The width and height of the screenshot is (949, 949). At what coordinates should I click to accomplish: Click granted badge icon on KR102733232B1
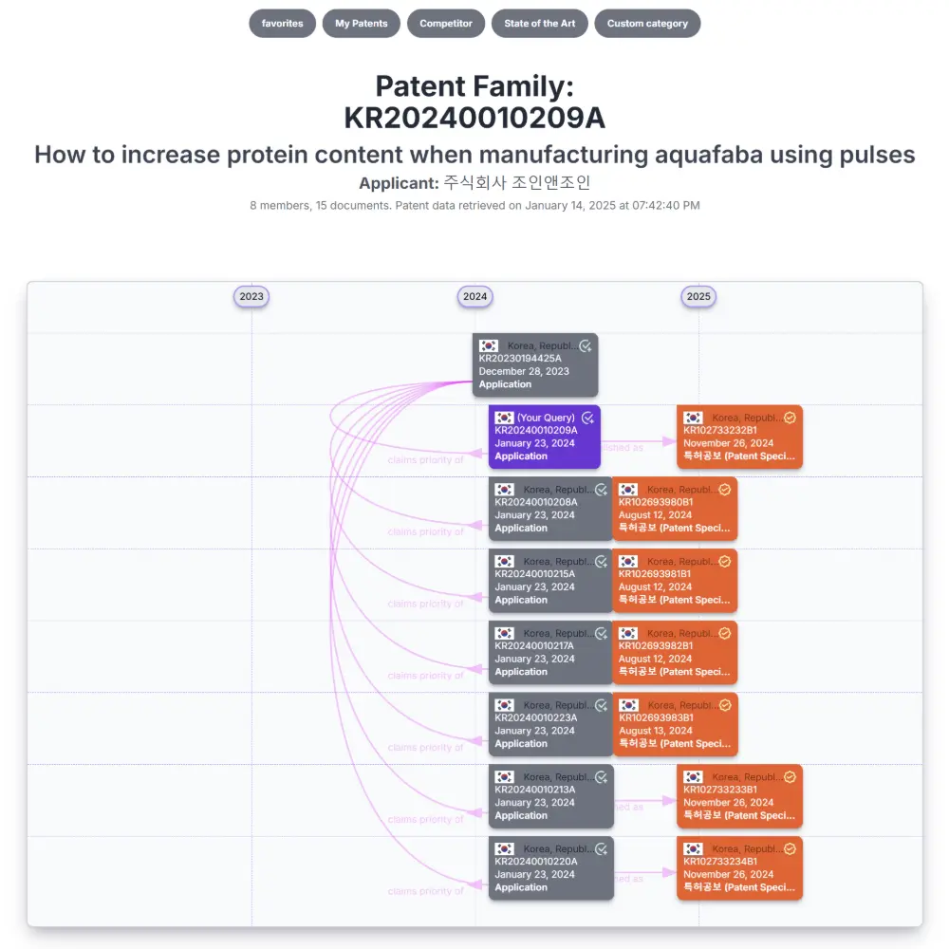pos(790,418)
